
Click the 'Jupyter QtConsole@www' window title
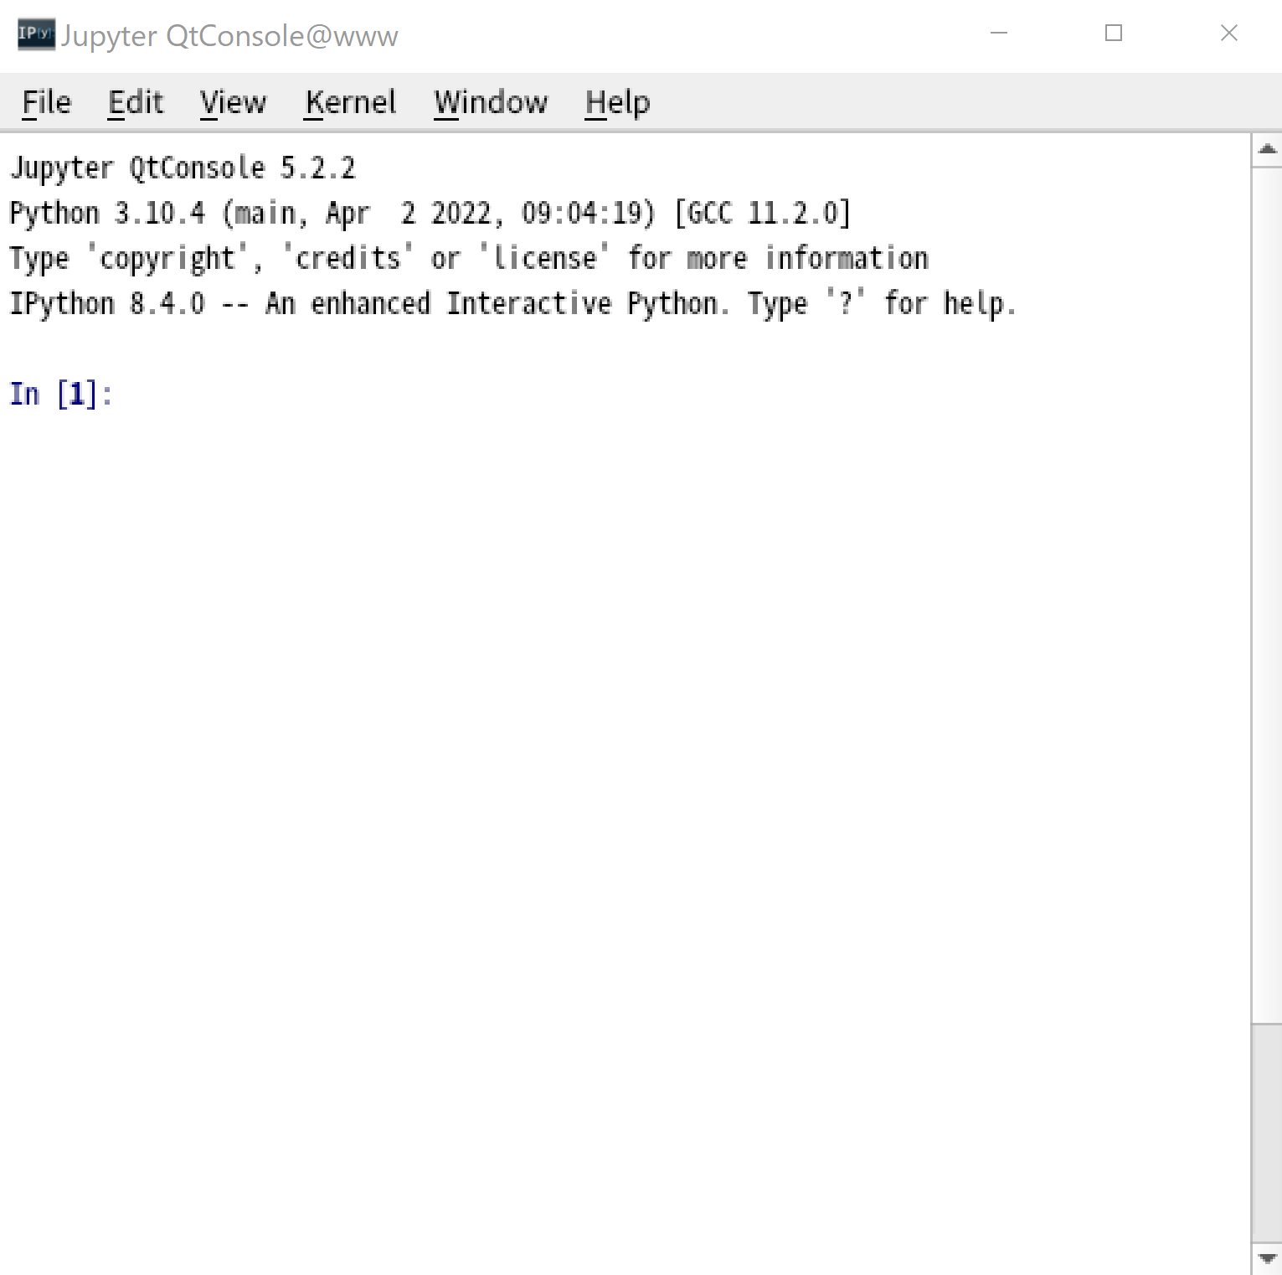(229, 35)
